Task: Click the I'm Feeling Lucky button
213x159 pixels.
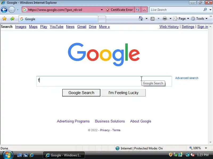Action: click(x=124, y=93)
